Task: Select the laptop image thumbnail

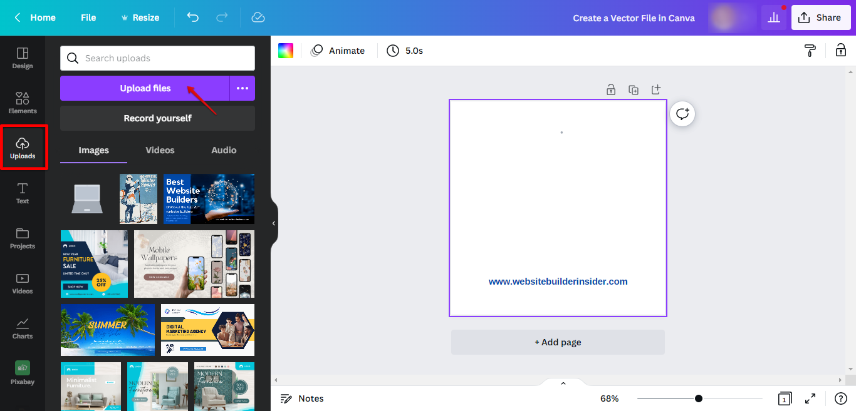Action: (87, 199)
